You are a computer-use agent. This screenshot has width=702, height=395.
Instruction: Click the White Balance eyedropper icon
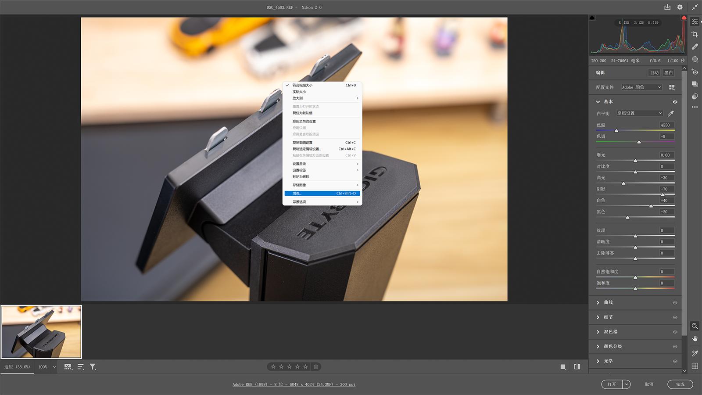tap(670, 113)
